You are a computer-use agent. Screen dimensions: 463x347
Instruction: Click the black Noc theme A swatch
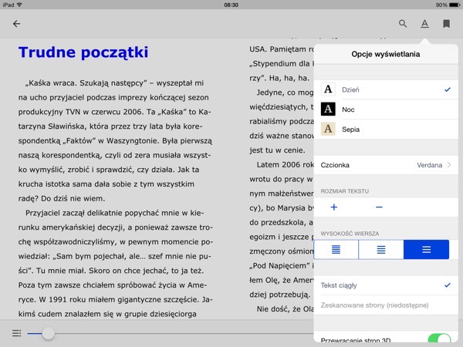coord(328,109)
